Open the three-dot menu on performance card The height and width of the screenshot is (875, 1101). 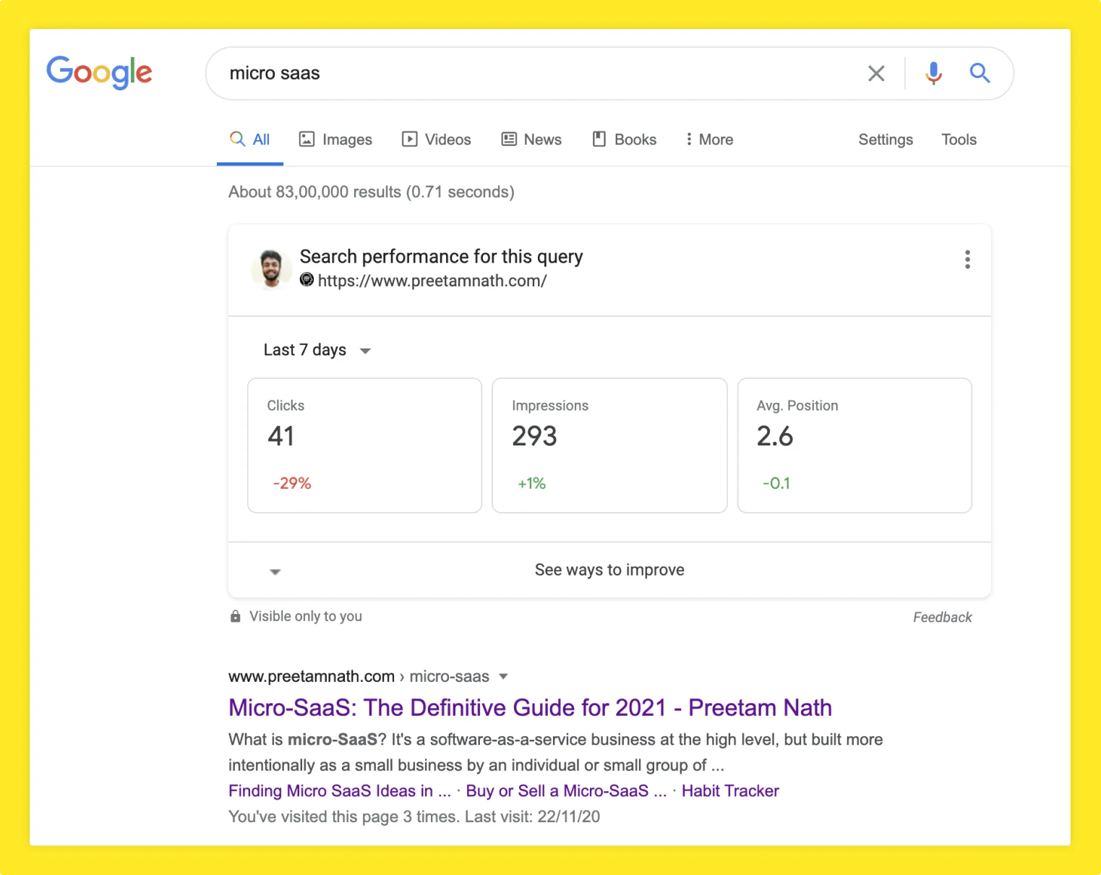[967, 260]
